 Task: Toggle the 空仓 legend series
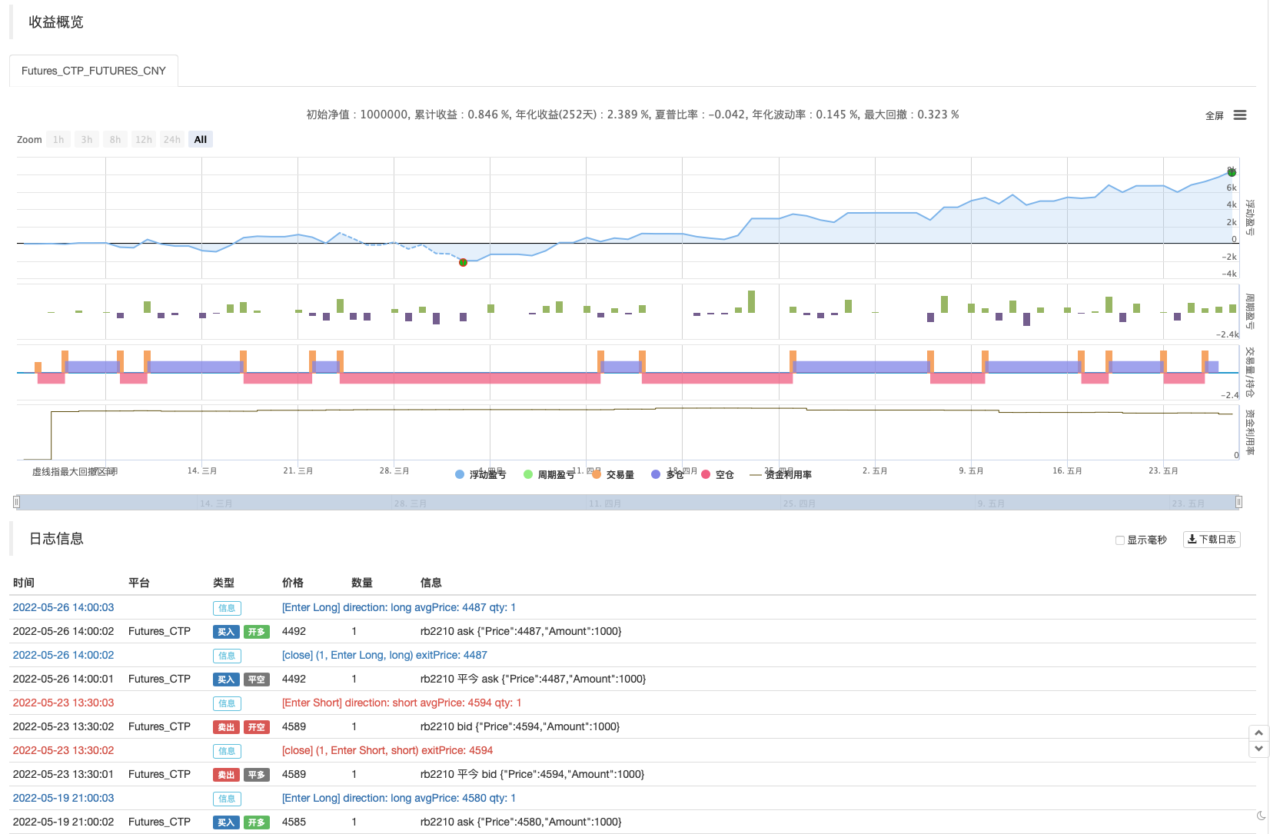tap(718, 475)
